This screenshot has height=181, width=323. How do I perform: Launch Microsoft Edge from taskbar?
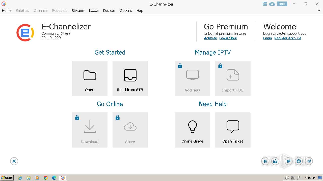pyautogui.click(x=54, y=178)
